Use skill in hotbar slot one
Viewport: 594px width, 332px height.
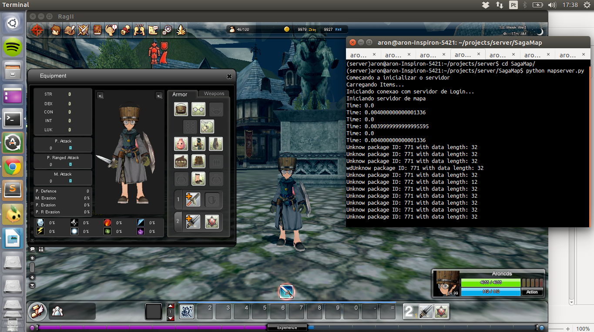pyautogui.click(x=187, y=311)
